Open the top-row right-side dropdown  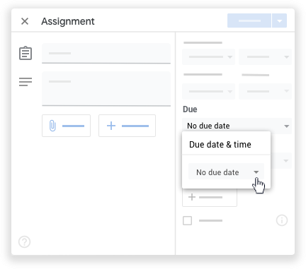tap(265, 56)
